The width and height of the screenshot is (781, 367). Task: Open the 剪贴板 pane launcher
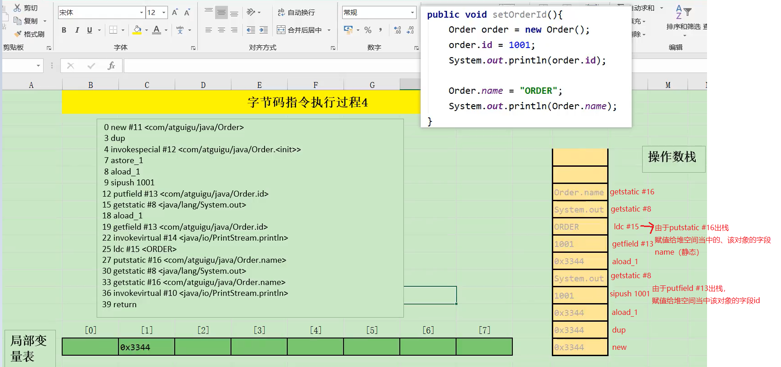pyautogui.click(x=49, y=48)
